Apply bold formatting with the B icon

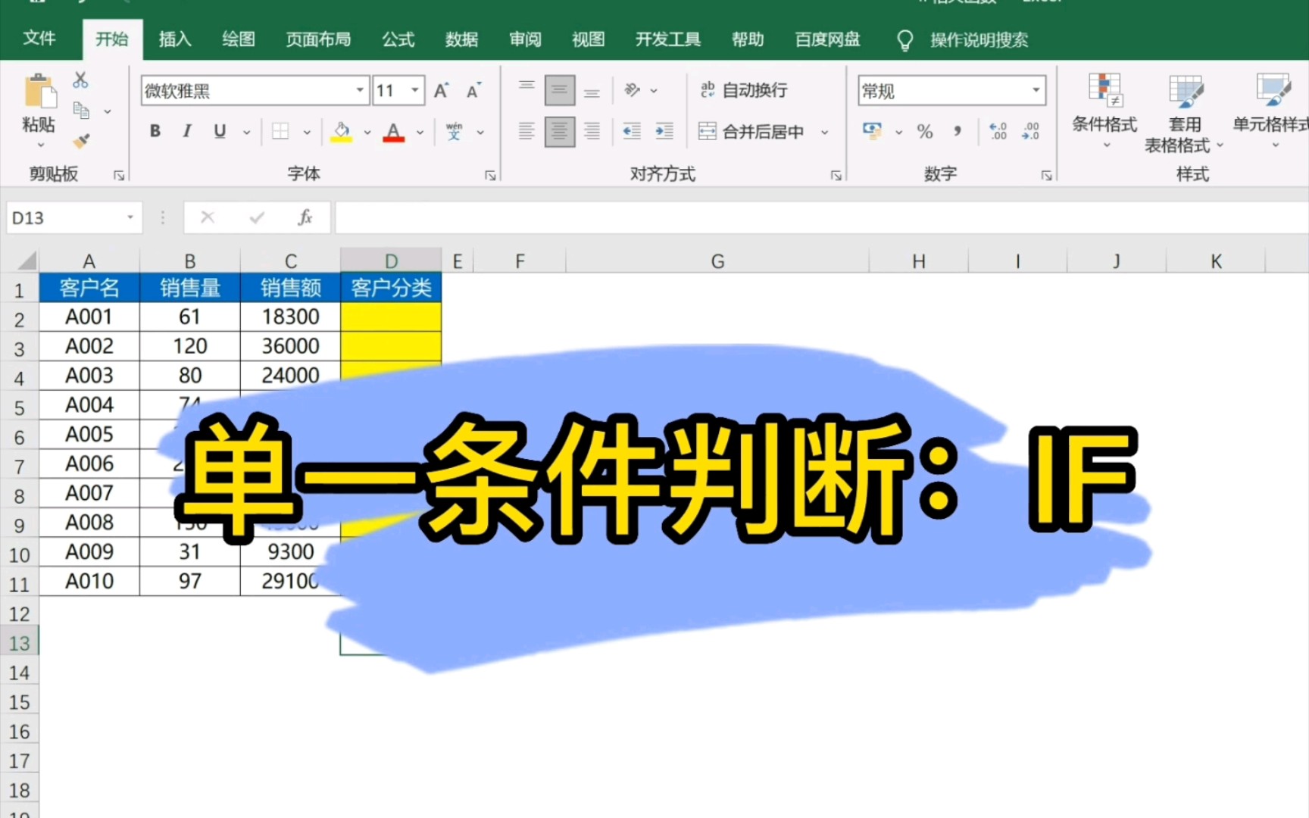(155, 131)
